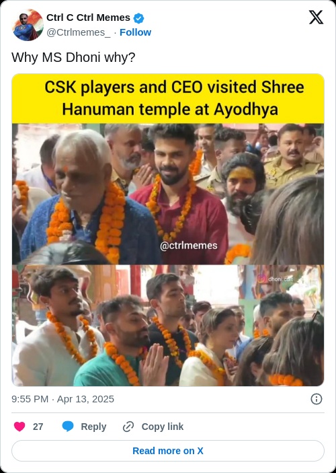Image resolution: width=336 pixels, height=473 pixels.
Task: Click the Reply label
Action: point(93,427)
